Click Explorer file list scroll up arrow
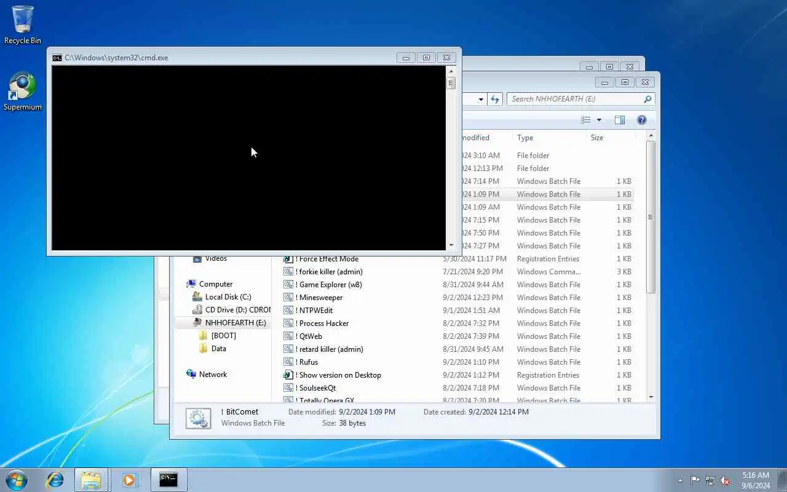The width and height of the screenshot is (787, 492). pos(651,136)
